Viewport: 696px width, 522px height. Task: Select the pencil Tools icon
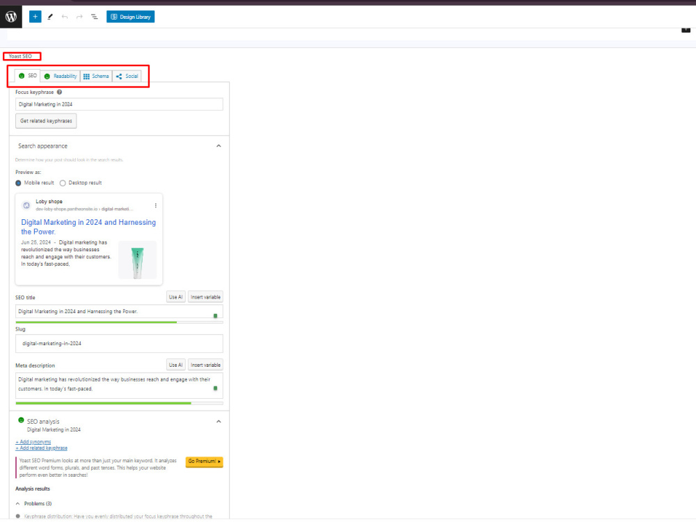pos(50,17)
